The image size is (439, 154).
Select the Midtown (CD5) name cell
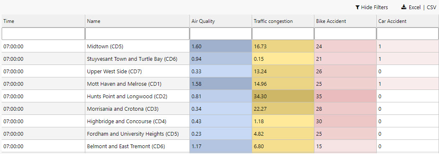point(138,46)
